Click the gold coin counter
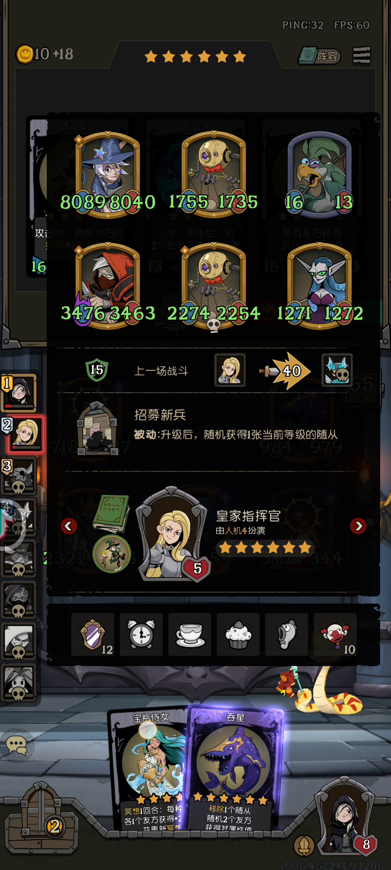The height and width of the screenshot is (870, 391). point(45,54)
